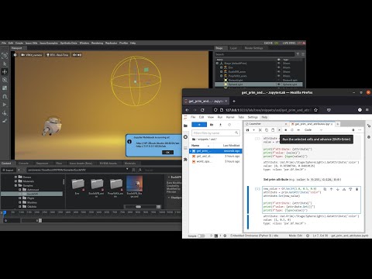Toggle Simple mode switch in Jupyter status bar
The height and width of the screenshot is (279, 372).
click(201, 236)
